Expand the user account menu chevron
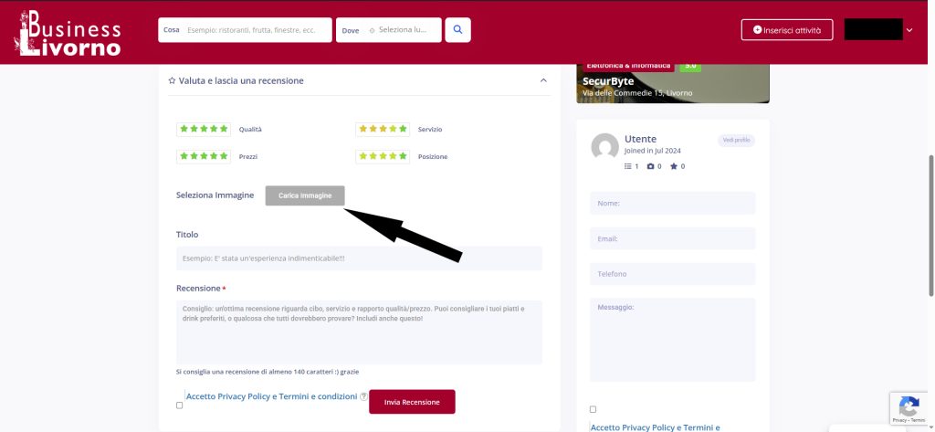 point(909,30)
